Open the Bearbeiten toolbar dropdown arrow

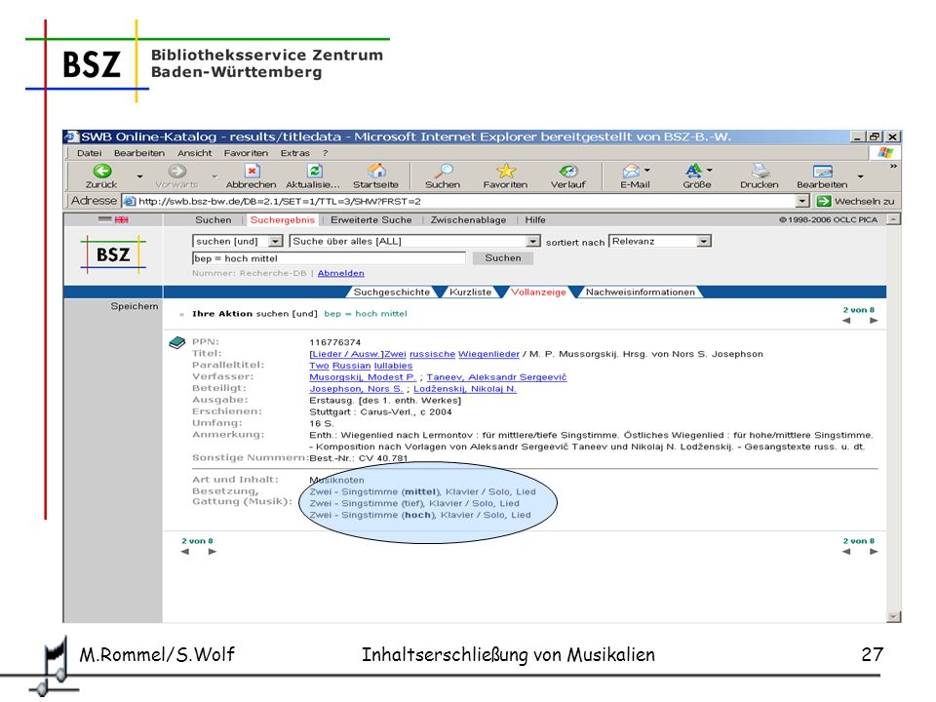[x=860, y=176]
